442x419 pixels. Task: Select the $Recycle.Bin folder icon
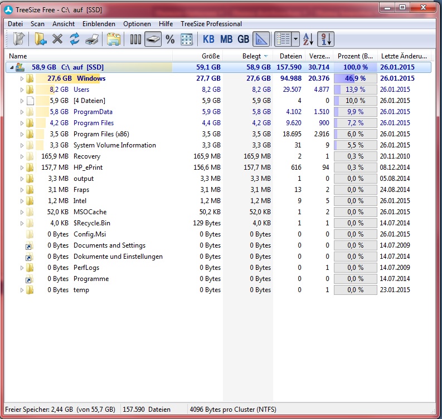30,223
